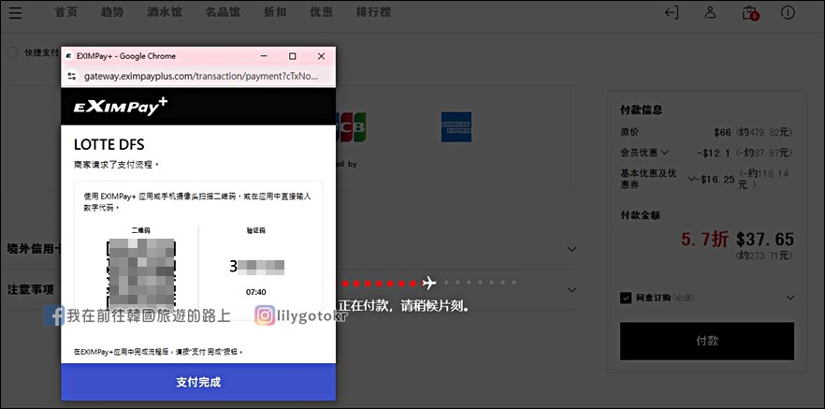Click the black 付款 button
The width and height of the screenshot is (825, 409).
pyautogui.click(x=707, y=341)
